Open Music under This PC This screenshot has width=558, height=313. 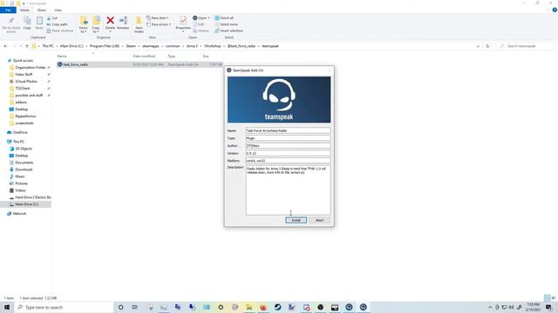tap(20, 176)
